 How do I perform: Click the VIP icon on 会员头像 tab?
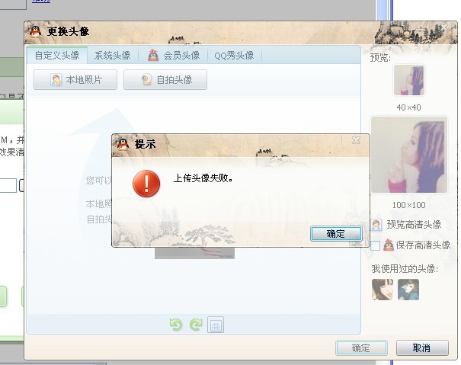pos(153,55)
